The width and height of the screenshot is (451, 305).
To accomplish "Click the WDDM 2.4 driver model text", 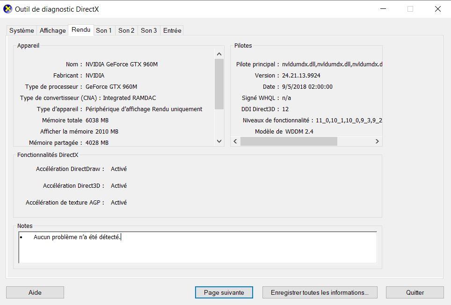I will tap(299, 132).
